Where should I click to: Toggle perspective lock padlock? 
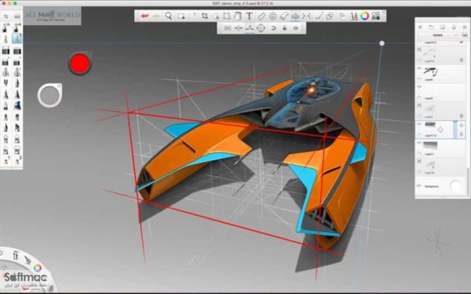(285, 28)
